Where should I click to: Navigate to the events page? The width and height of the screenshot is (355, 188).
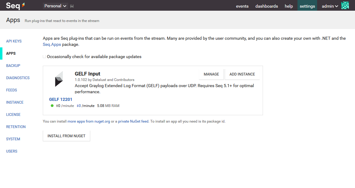pyautogui.click(x=242, y=6)
